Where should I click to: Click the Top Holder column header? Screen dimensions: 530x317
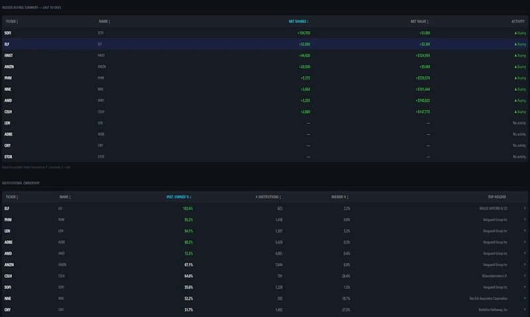[x=497, y=197]
